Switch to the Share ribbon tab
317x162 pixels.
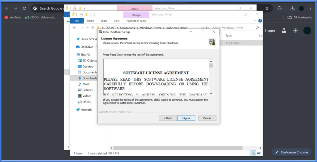[104, 21]
